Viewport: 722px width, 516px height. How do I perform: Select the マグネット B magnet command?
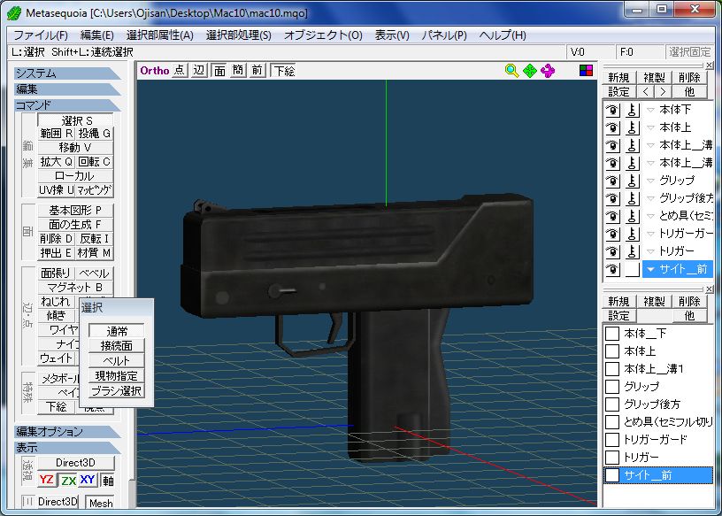(x=75, y=288)
